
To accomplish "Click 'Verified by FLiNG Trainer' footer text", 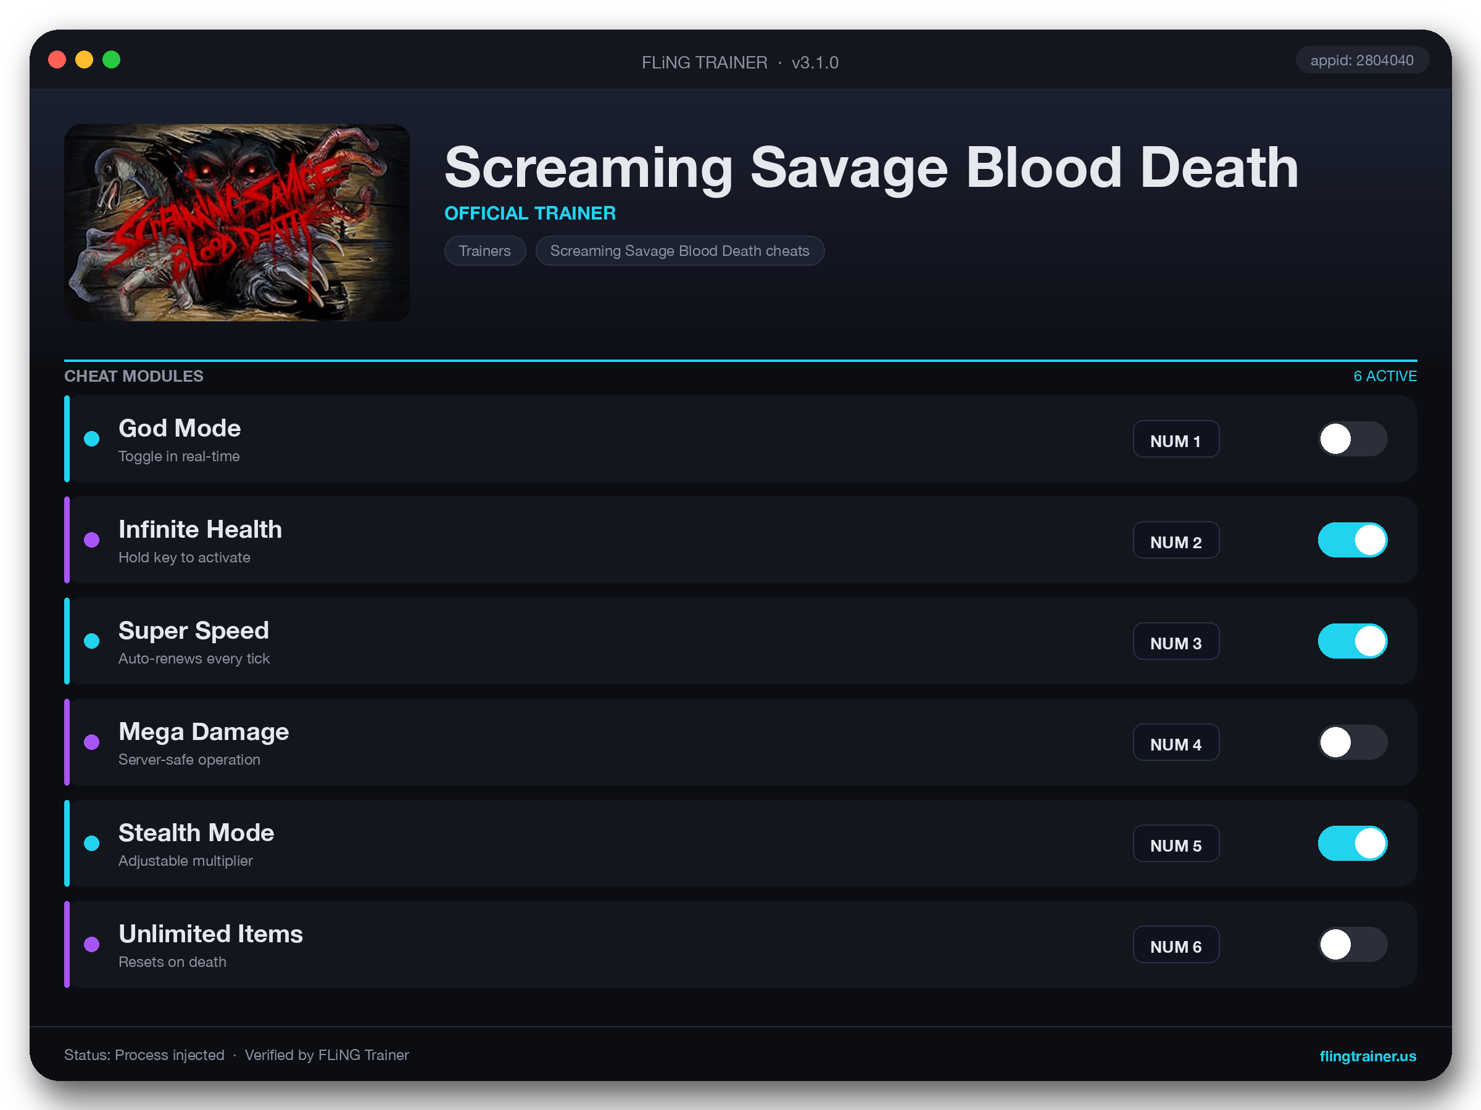I will coord(326,1055).
